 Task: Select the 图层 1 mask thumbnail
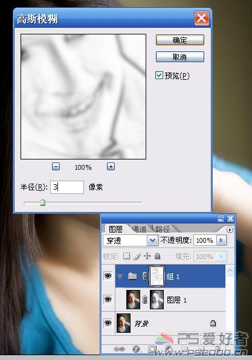pos(157,300)
